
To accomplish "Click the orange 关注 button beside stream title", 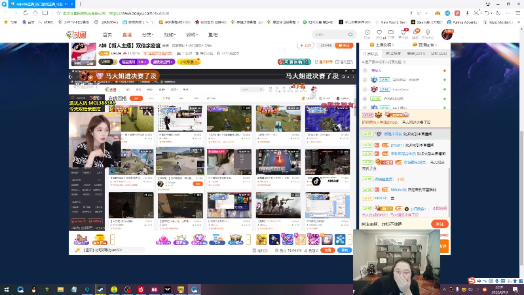I will [344, 45].
